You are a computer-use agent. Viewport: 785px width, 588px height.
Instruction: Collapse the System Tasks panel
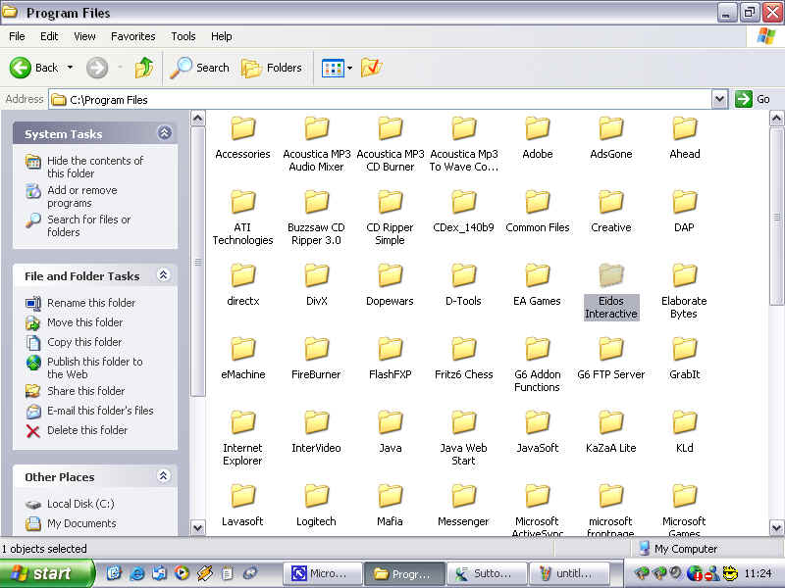[x=164, y=133]
